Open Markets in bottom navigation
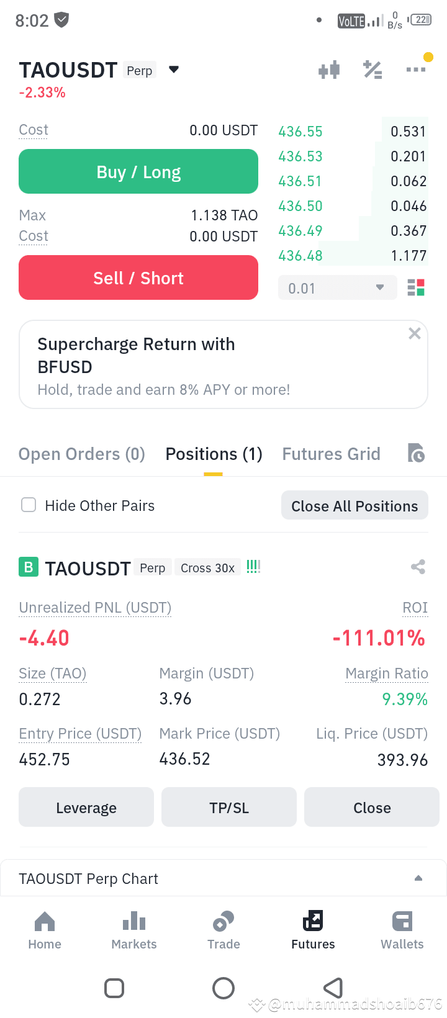The image size is (447, 1018). (x=134, y=930)
